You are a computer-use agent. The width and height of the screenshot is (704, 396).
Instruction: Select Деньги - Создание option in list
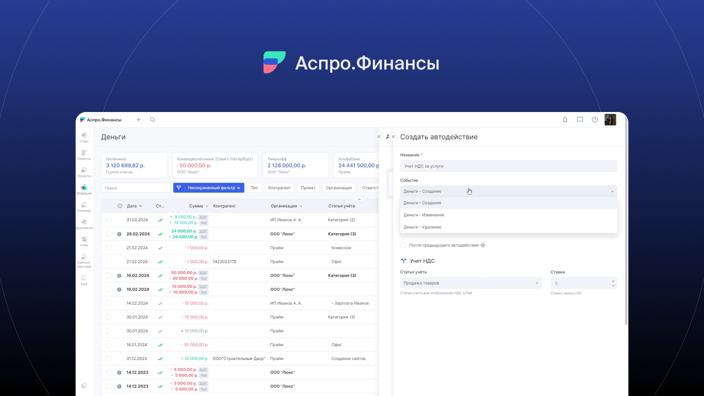click(x=508, y=203)
